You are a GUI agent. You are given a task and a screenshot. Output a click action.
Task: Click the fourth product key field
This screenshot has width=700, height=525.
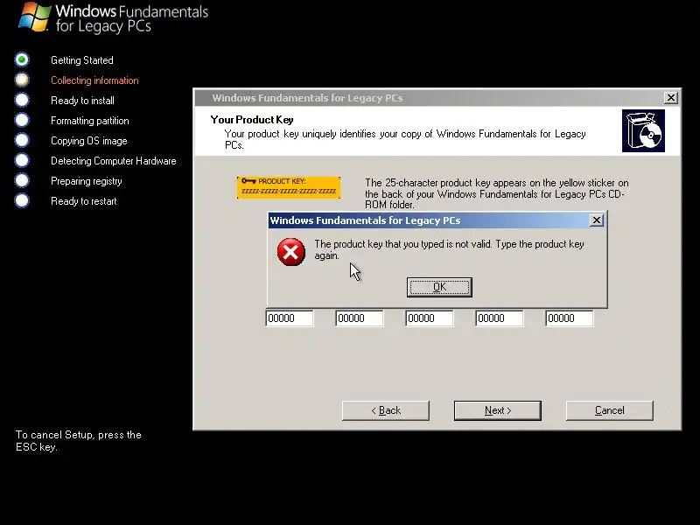(x=500, y=318)
